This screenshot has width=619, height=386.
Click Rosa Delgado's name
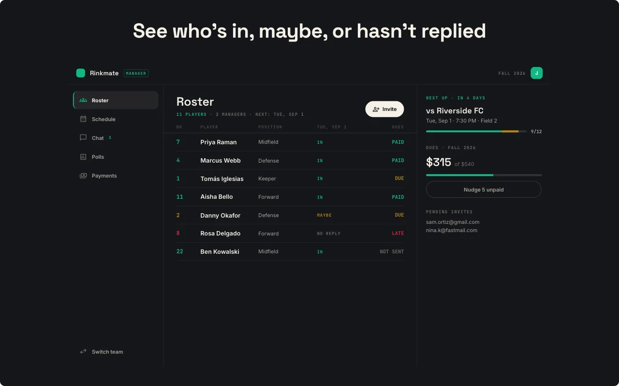(221, 234)
